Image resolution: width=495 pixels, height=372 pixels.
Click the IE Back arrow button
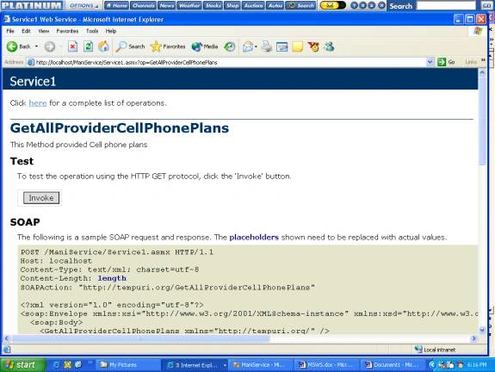pyautogui.click(x=12, y=46)
